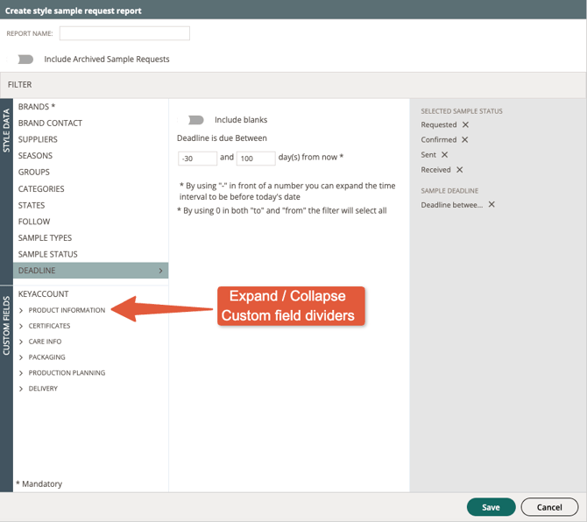Remove the Received status filter
587x522 pixels.
pyautogui.click(x=459, y=170)
